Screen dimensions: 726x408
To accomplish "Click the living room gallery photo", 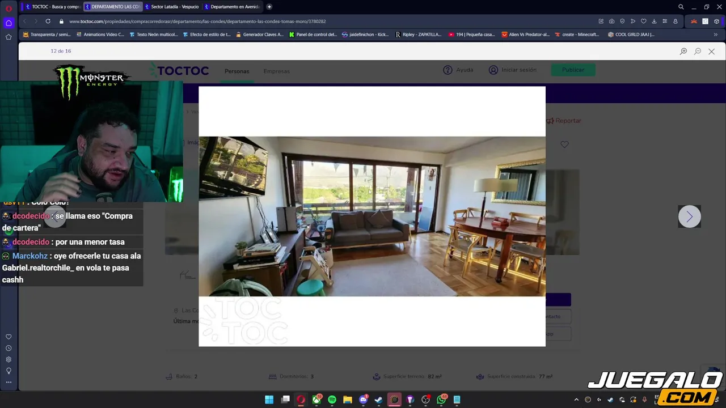I will point(372,216).
